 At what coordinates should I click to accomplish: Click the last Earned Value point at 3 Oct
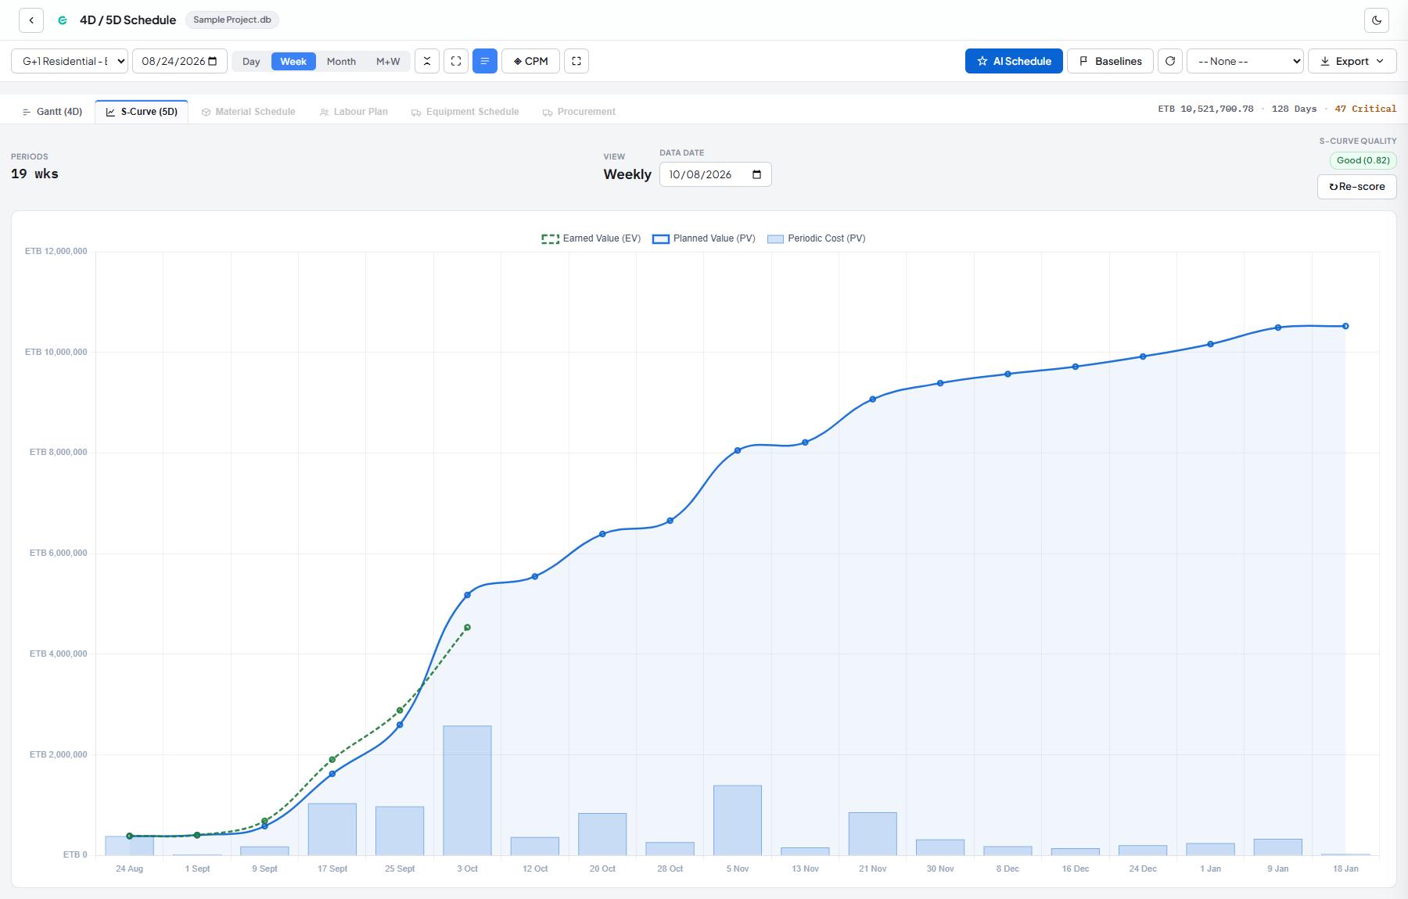(468, 628)
